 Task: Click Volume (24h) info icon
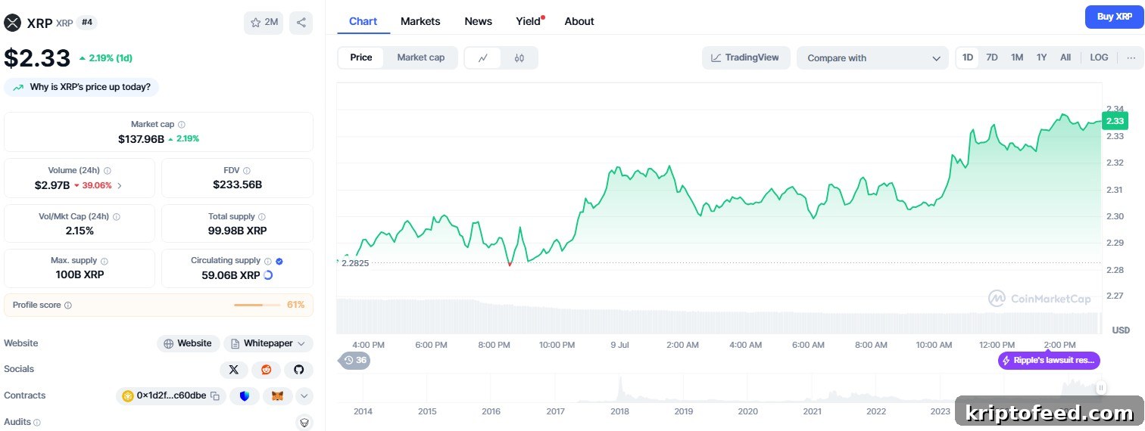coord(108,171)
